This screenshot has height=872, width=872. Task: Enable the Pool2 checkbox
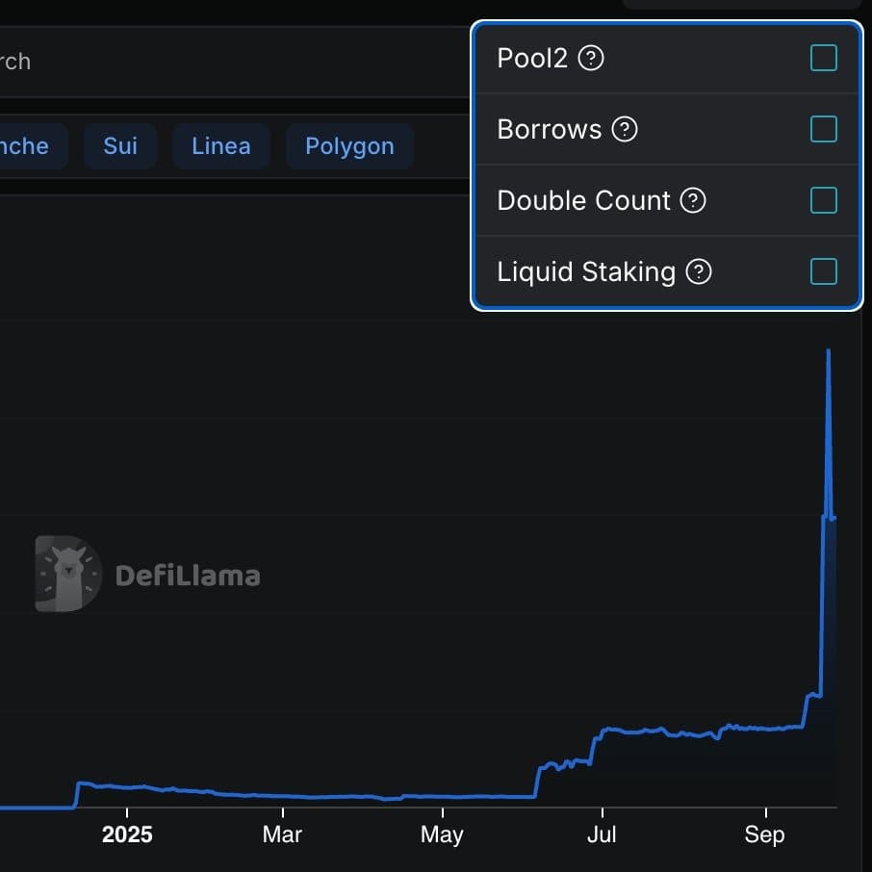(x=823, y=59)
